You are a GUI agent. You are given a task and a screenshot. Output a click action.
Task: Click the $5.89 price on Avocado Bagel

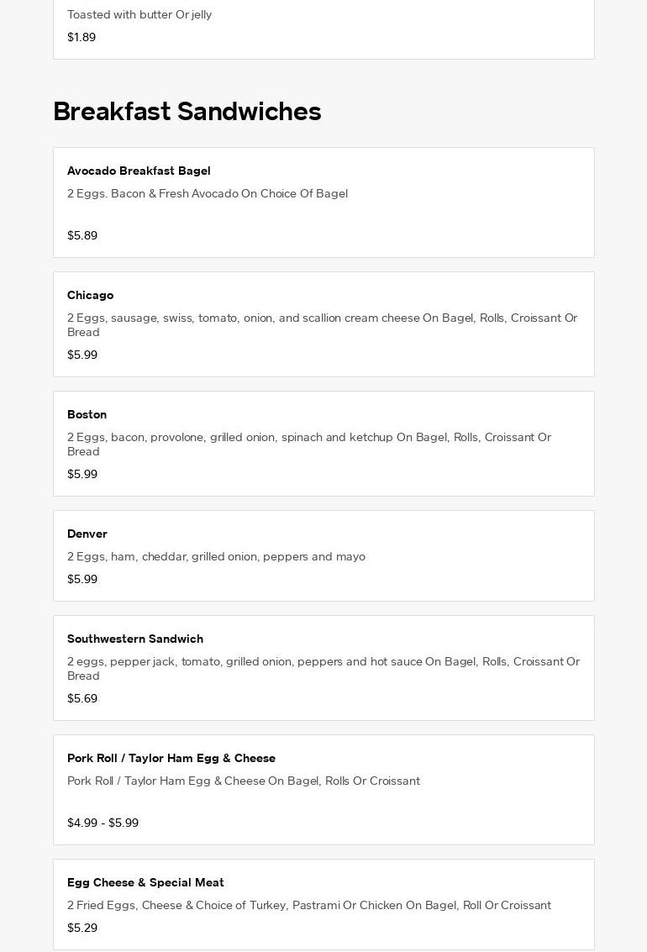click(x=82, y=235)
